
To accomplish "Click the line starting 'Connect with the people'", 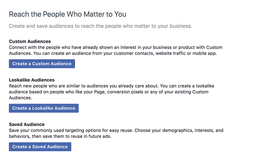I will [x=115, y=48].
